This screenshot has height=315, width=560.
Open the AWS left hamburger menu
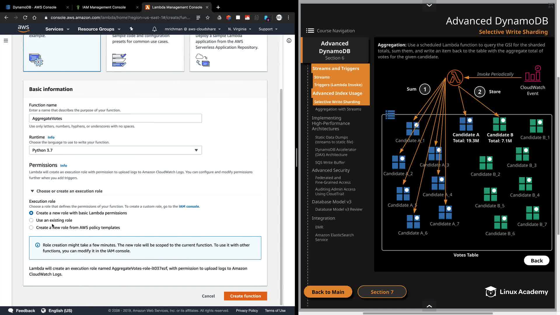(x=6, y=41)
